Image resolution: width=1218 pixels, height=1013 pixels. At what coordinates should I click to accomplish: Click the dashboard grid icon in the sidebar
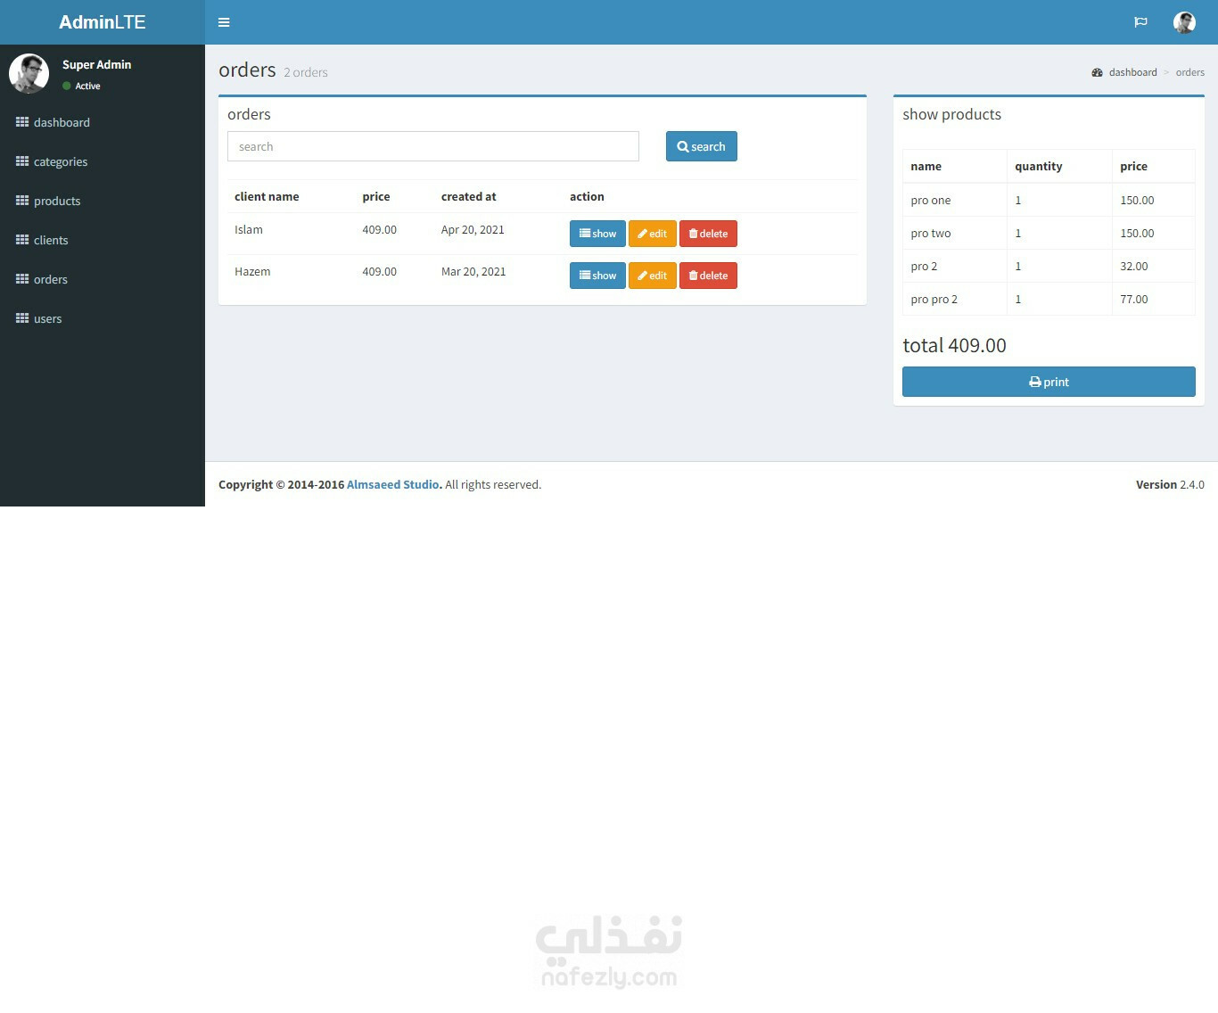(22, 122)
